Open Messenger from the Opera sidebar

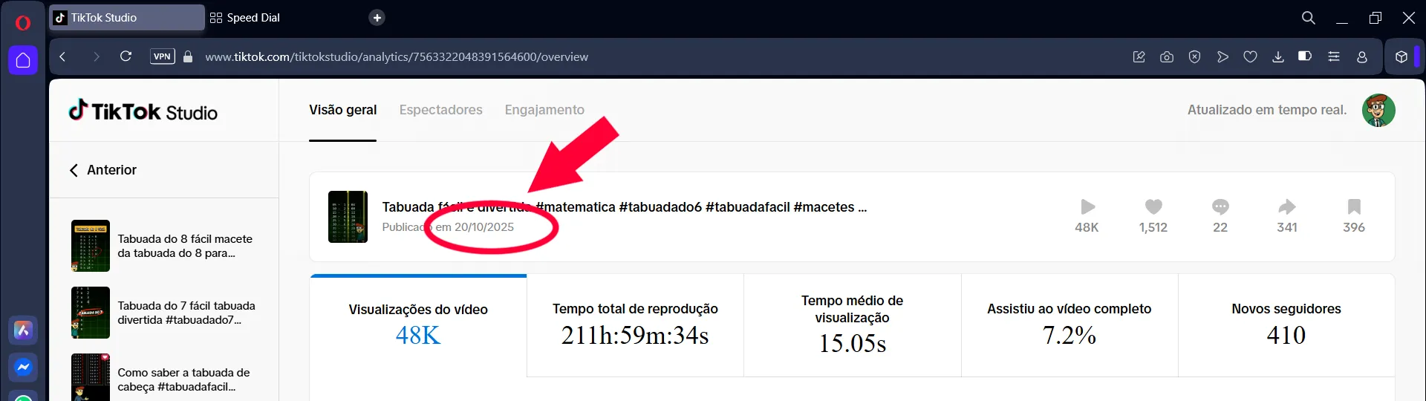[23, 367]
